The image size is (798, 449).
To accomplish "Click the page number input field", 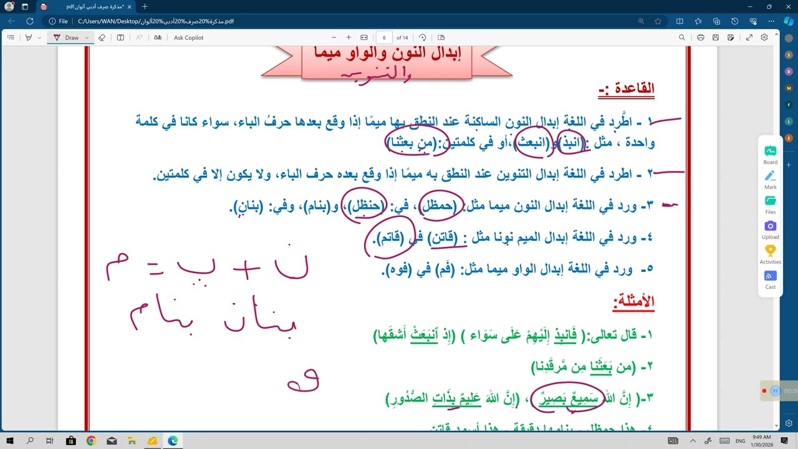I will tap(384, 37).
